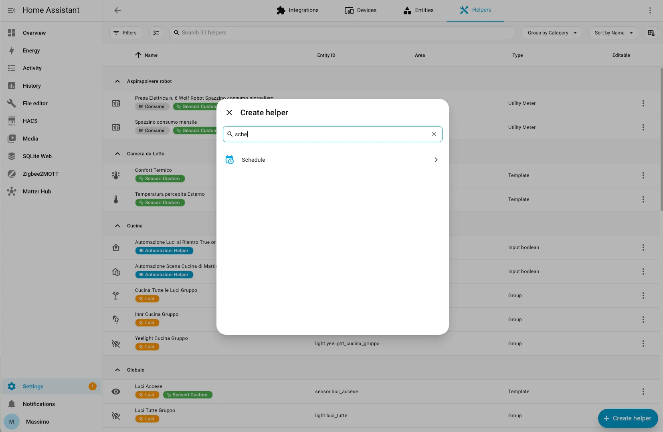Open SQLite Web panel
This screenshot has height=432, width=663.
click(x=51, y=156)
